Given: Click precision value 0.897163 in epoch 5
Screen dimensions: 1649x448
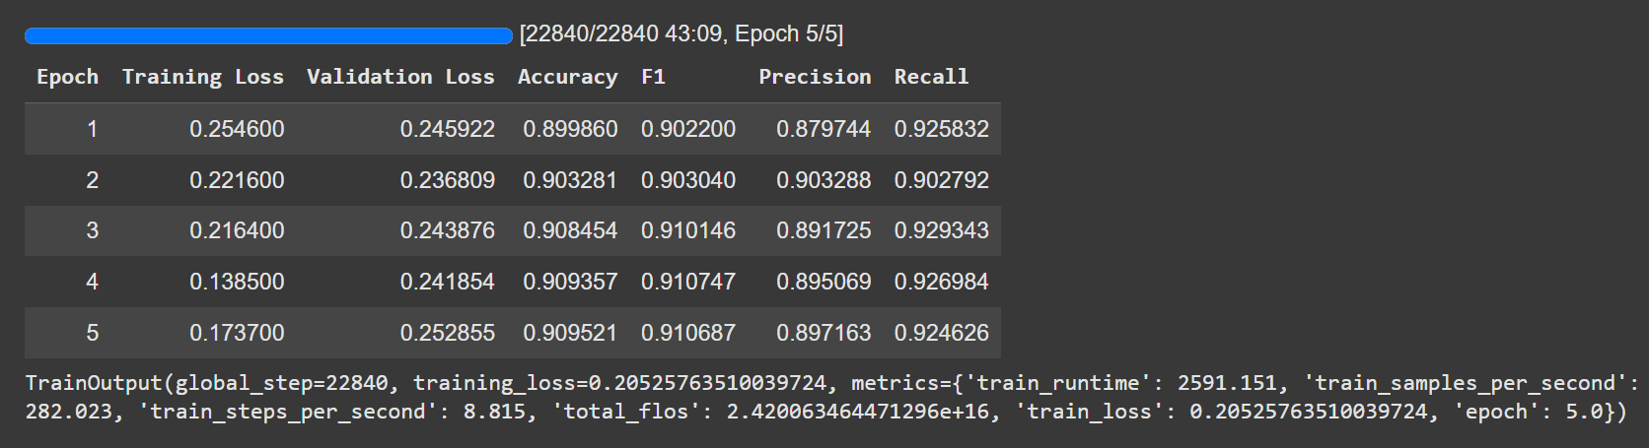Looking at the screenshot, I should pos(824,333).
